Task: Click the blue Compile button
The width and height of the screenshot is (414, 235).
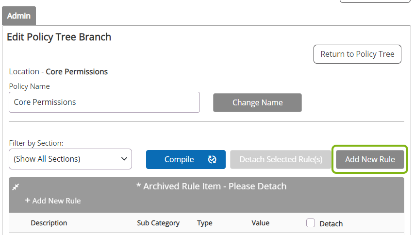Action: pyautogui.click(x=185, y=159)
